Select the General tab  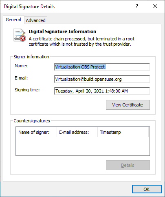(13, 20)
